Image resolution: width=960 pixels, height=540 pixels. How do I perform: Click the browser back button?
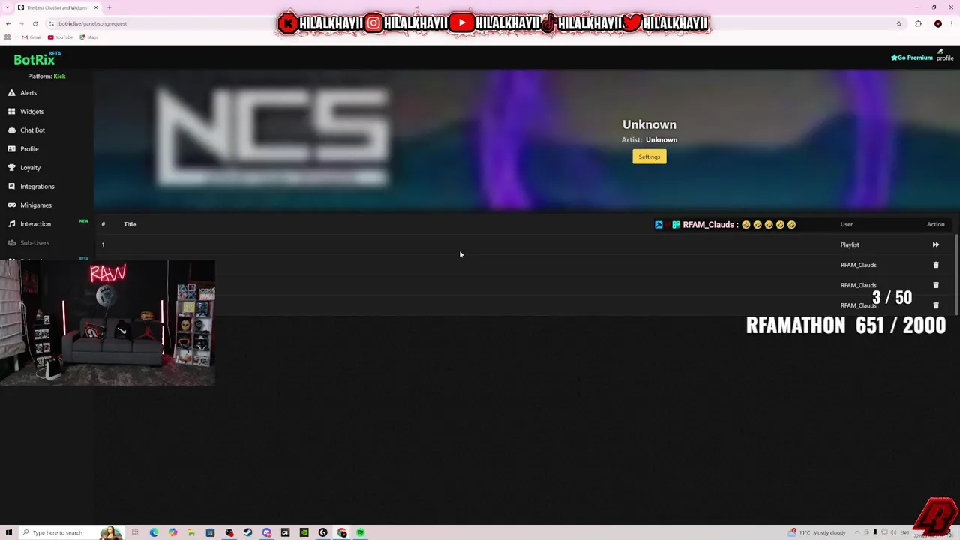8,23
